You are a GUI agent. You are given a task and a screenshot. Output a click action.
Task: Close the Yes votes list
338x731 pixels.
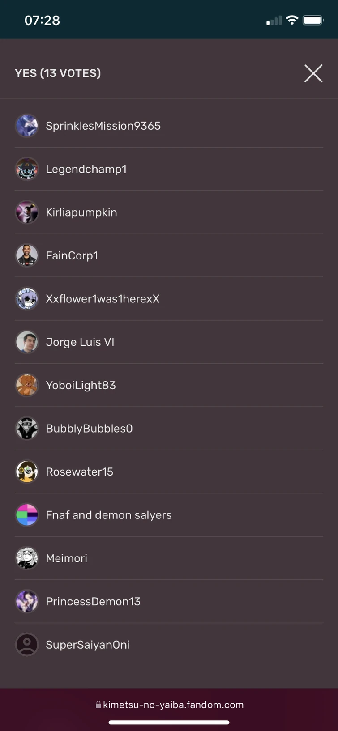(313, 73)
